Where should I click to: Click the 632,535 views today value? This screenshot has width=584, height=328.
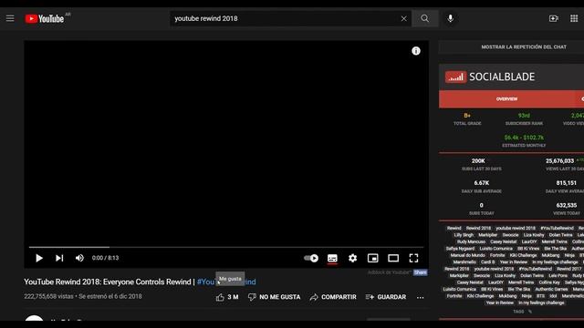(x=566, y=205)
